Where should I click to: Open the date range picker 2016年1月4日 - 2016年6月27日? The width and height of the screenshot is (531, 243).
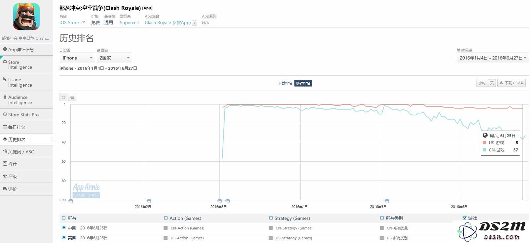coord(493,58)
